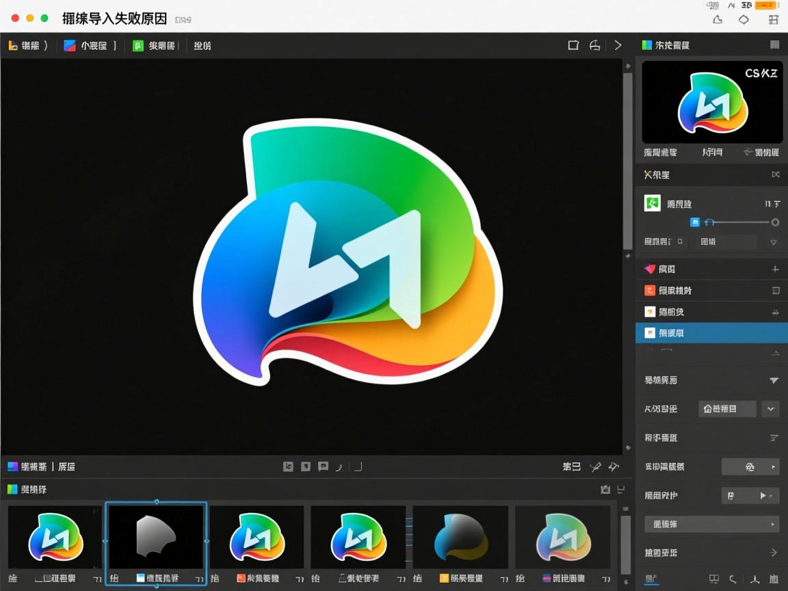Select the gray shape thumbnail in the bottom strip

click(156, 539)
